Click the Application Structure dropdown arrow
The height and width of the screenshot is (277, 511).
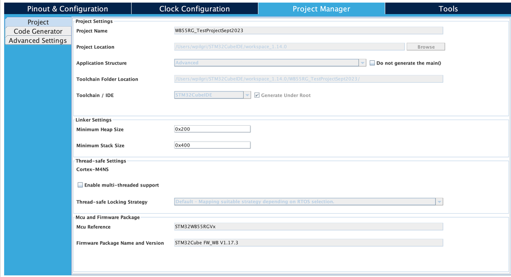click(363, 63)
